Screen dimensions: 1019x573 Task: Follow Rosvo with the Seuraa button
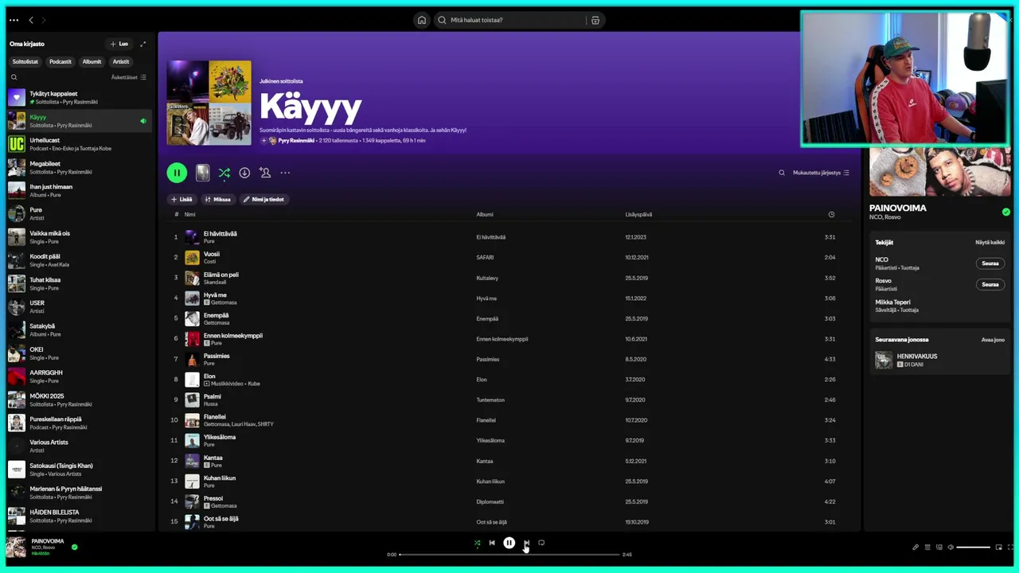[990, 284]
